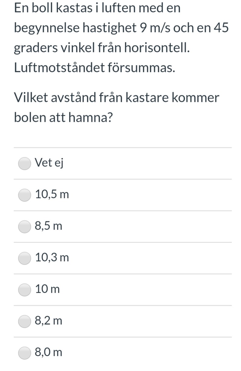
Task: Click the number 45 in the question
Action: pos(221,28)
